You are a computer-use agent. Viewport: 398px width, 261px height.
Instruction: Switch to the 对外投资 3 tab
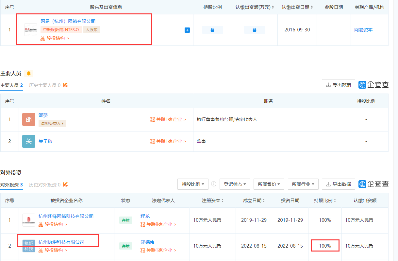click(x=11, y=185)
